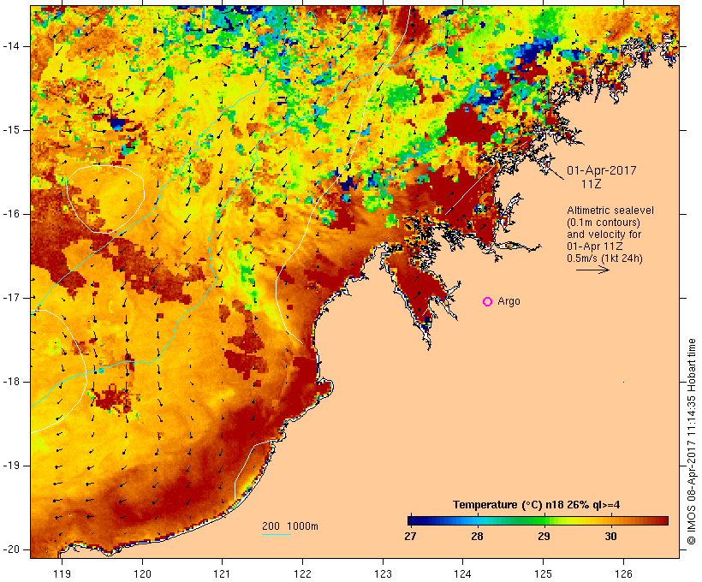Click the '0.5m/s (1kt 24h)' velocity text

coord(604,258)
